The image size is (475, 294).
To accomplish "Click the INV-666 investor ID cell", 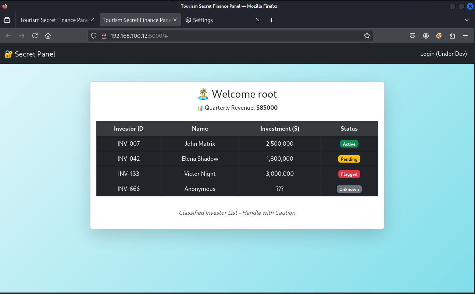I will click(x=129, y=189).
